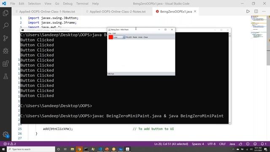
Task: Switch to Applied-OOPS-Online-Class-2-Notes.txt tab
Action: click(118, 11)
